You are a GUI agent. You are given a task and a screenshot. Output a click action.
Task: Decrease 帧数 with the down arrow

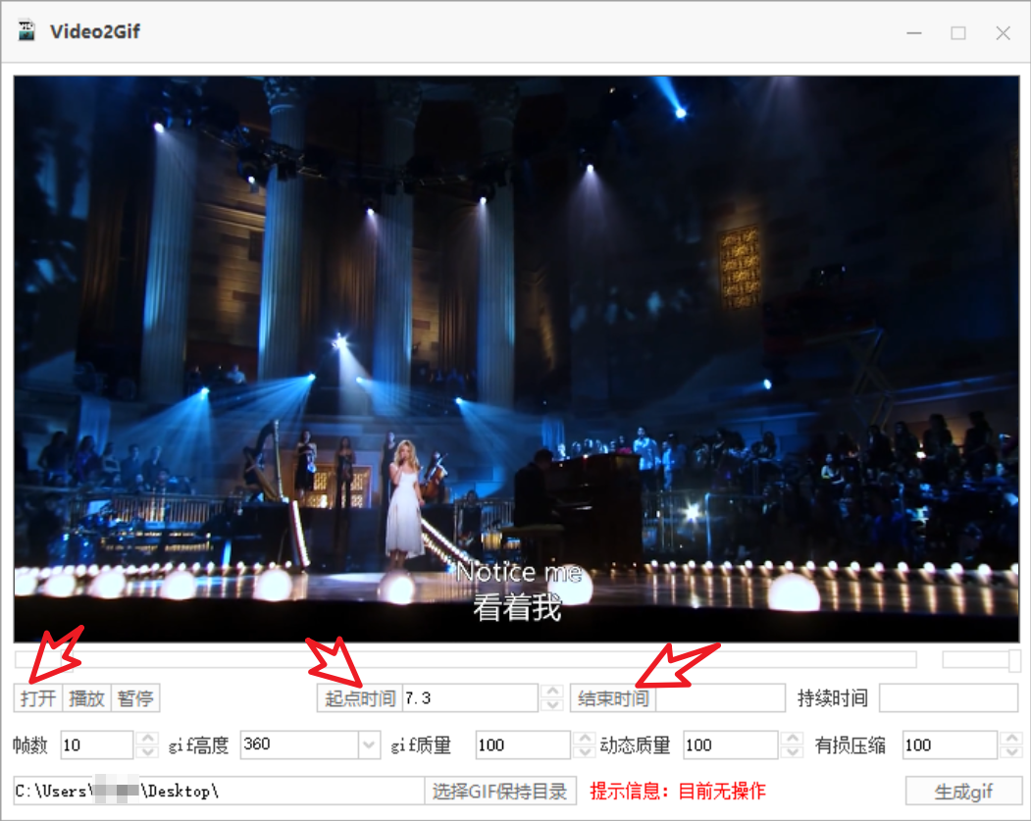click(148, 752)
